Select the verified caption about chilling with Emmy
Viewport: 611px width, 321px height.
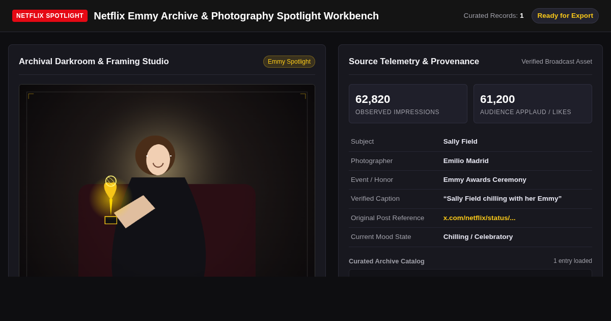point(503,199)
